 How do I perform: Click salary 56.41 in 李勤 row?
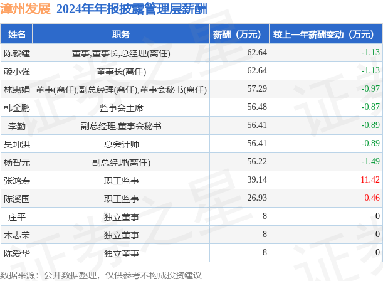pyautogui.click(x=257, y=125)
